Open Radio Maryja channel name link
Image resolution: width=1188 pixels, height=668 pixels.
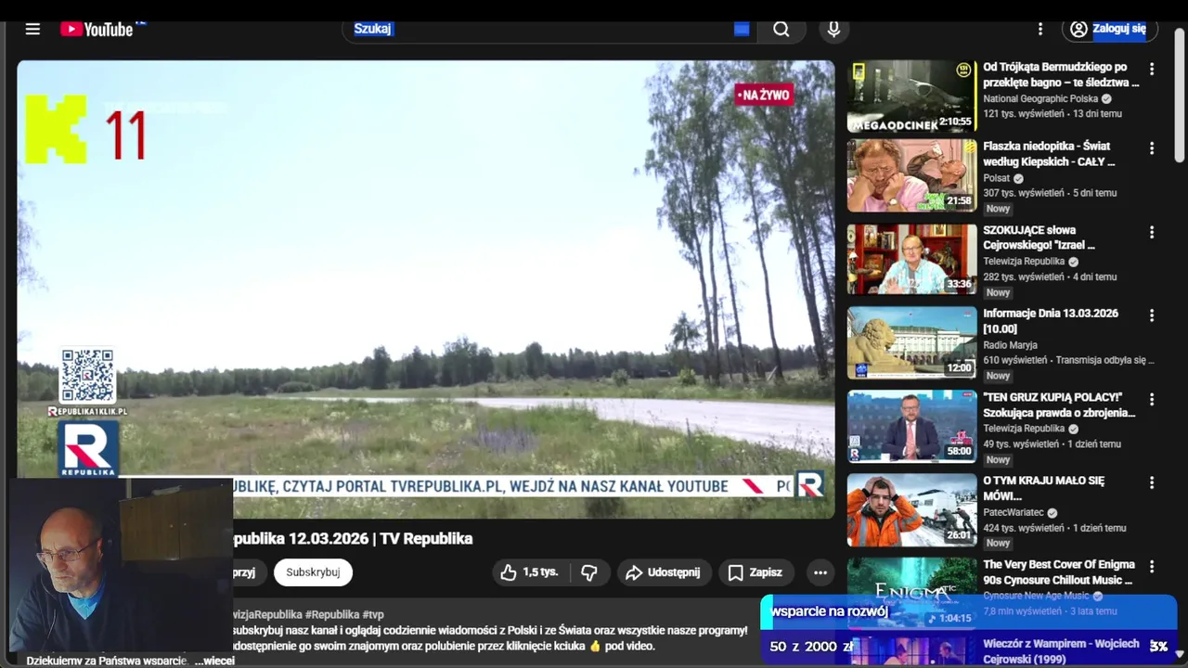click(1010, 345)
